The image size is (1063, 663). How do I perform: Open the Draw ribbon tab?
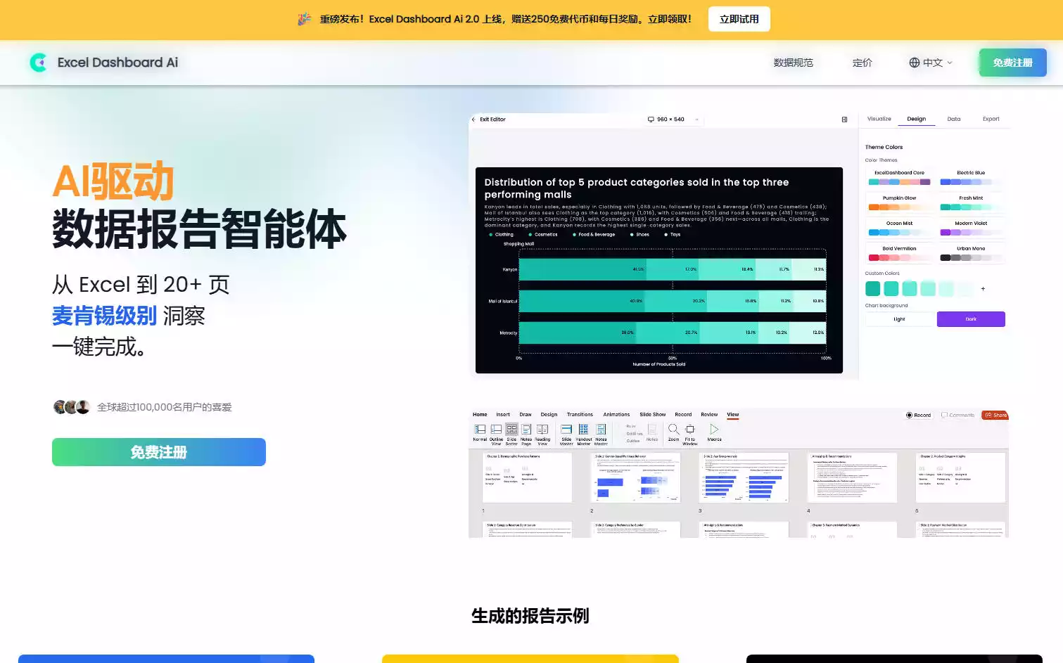(x=526, y=415)
